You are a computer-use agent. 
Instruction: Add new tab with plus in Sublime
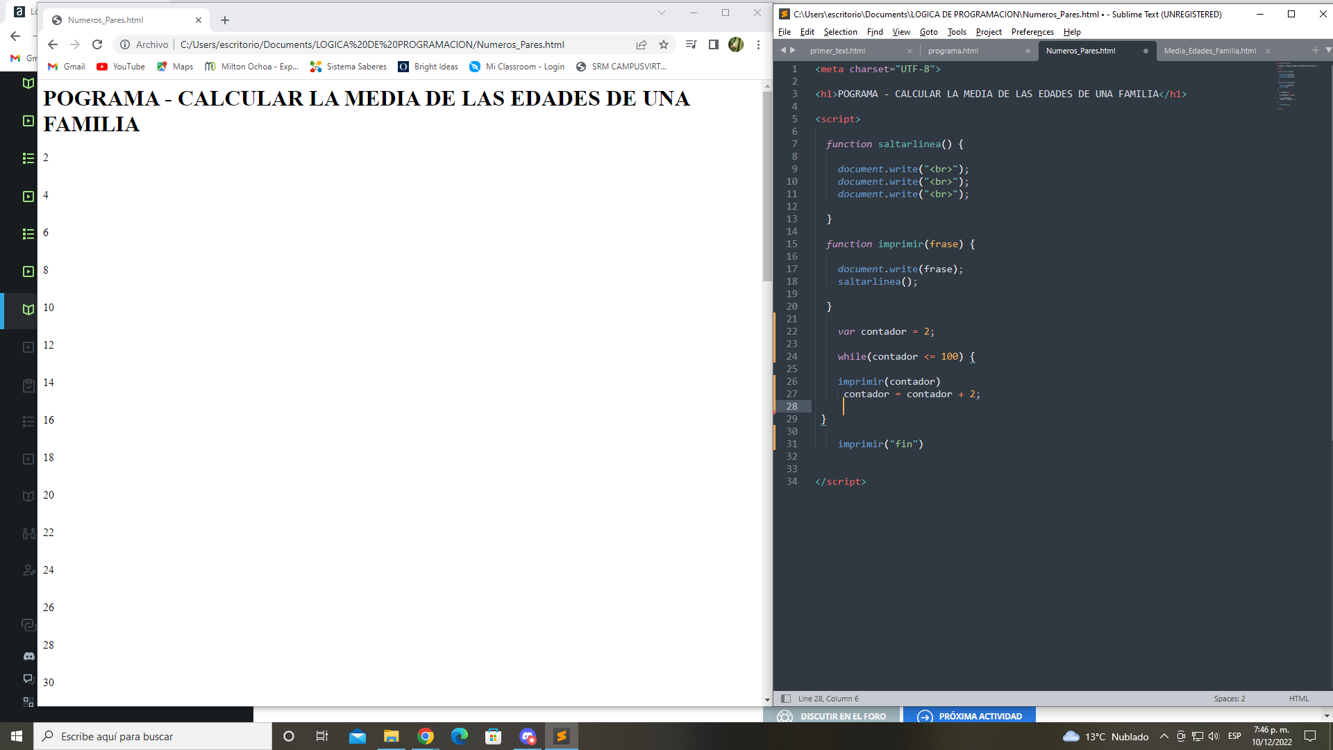click(x=1315, y=50)
